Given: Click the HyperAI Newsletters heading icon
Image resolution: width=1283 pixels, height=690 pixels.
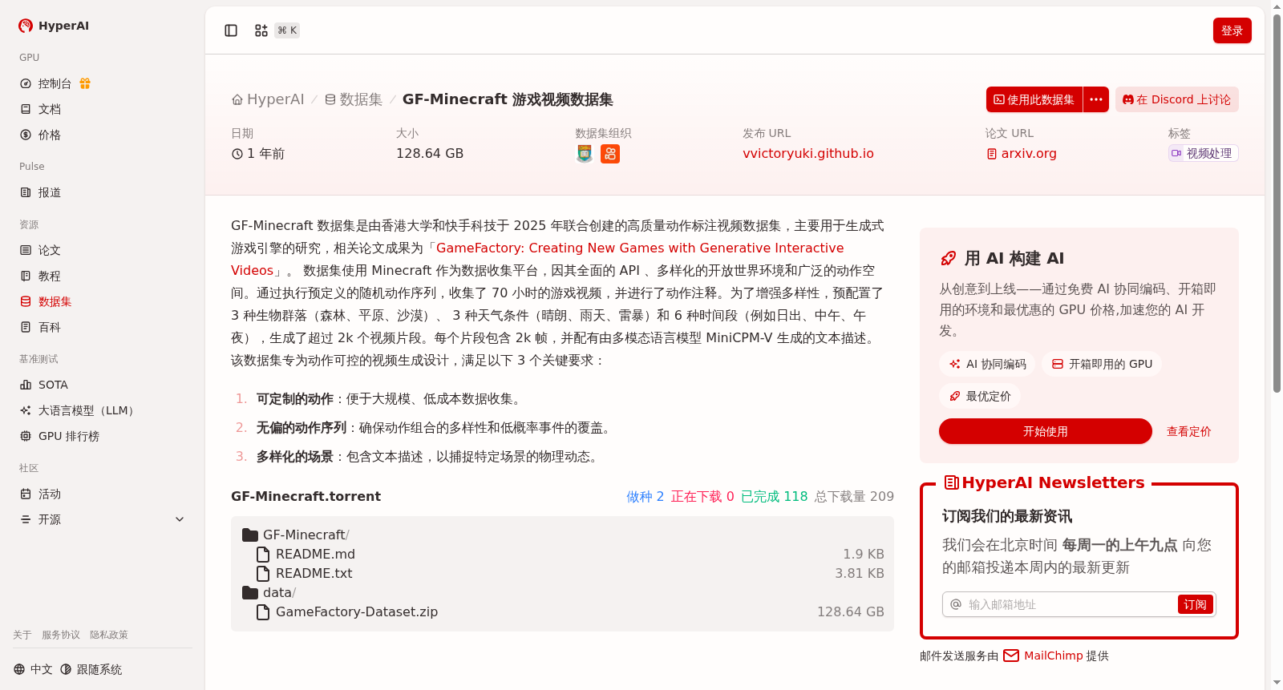Looking at the screenshot, I should pyautogui.click(x=952, y=482).
